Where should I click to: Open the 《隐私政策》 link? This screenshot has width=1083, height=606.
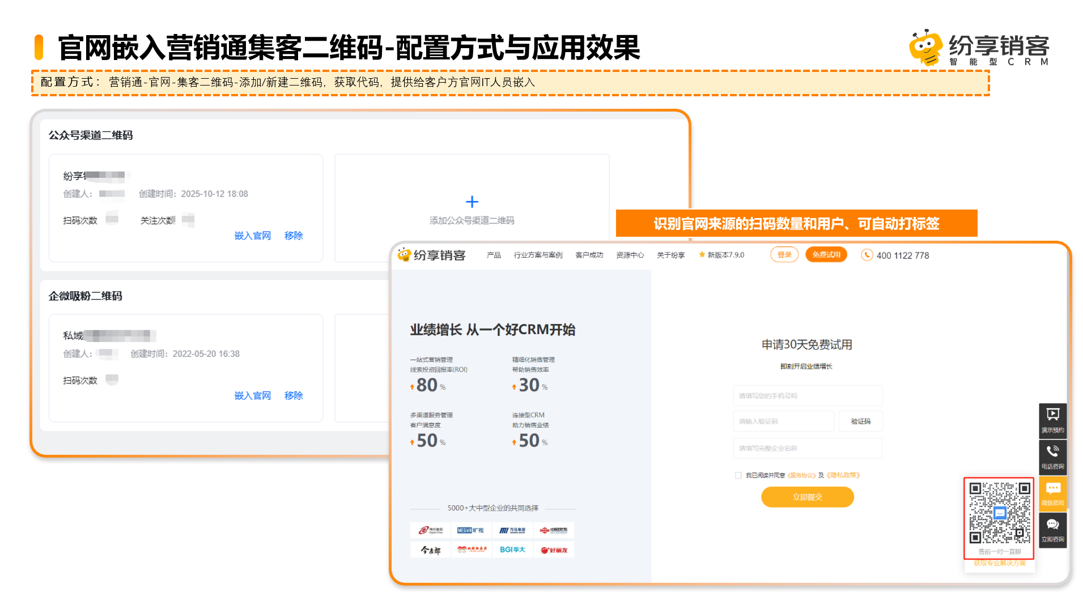point(843,475)
